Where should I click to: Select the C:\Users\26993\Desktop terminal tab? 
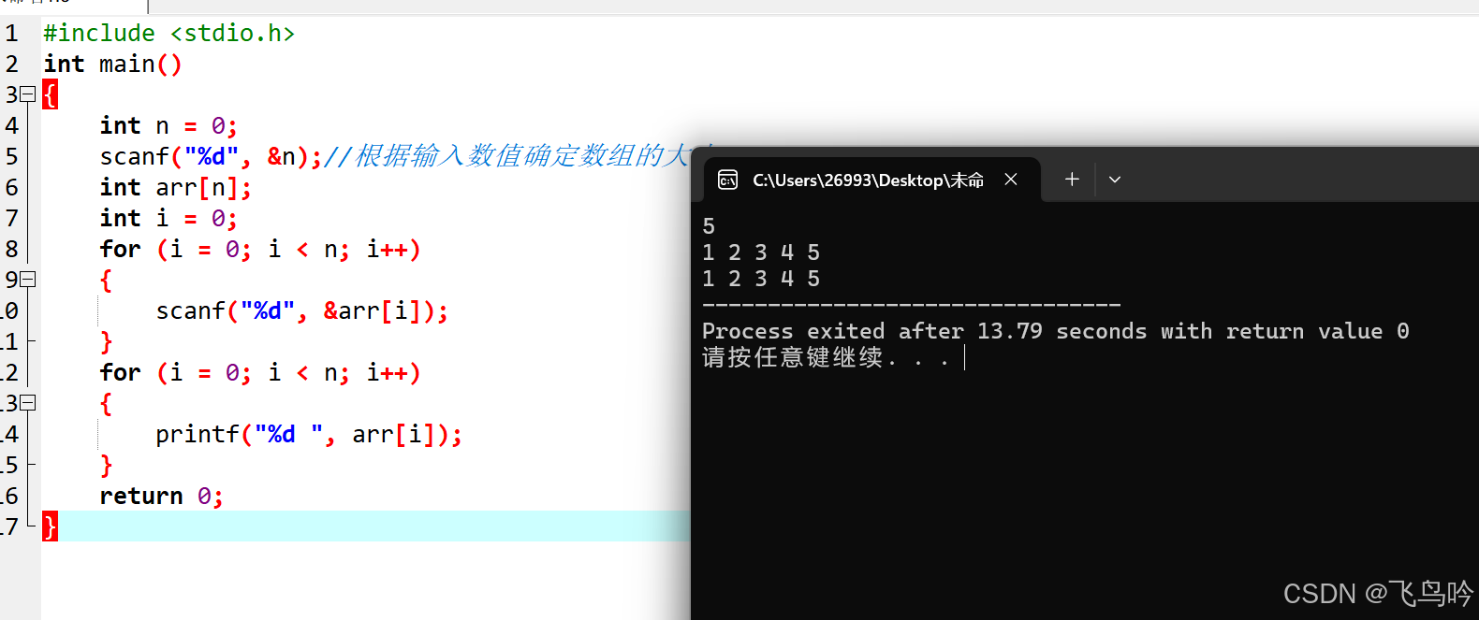(x=868, y=180)
